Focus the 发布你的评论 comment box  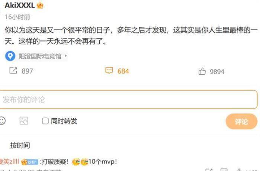pos(128,99)
